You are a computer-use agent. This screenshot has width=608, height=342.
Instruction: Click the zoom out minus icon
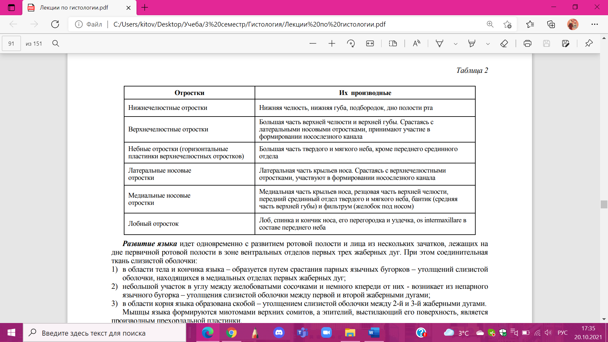(x=313, y=43)
